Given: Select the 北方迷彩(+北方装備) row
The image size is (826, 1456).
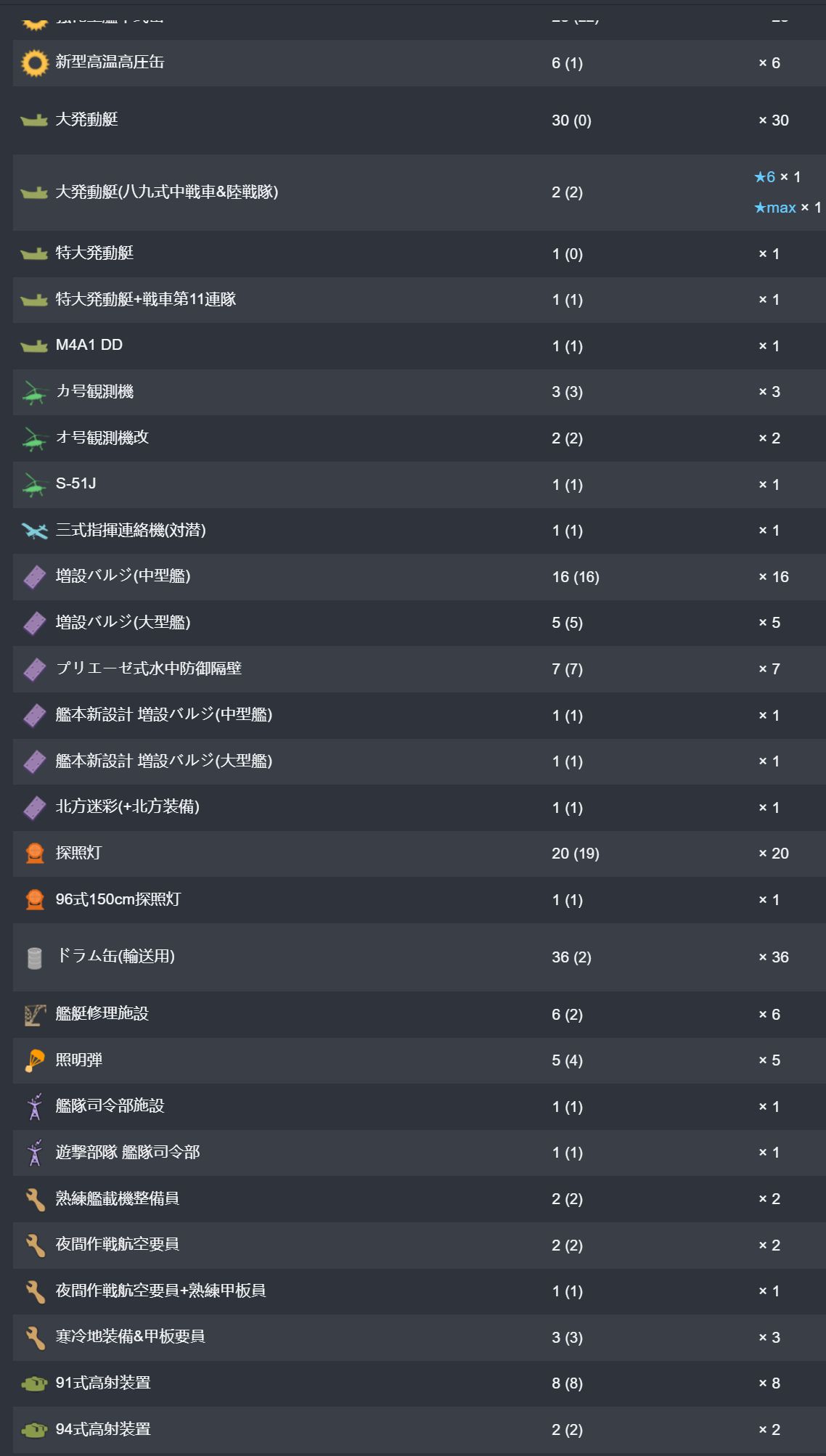Looking at the screenshot, I should coord(418,807).
